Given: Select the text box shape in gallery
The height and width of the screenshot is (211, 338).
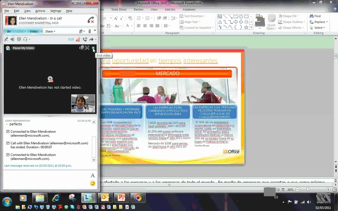Looking at the screenshot, I should tap(220, 17).
